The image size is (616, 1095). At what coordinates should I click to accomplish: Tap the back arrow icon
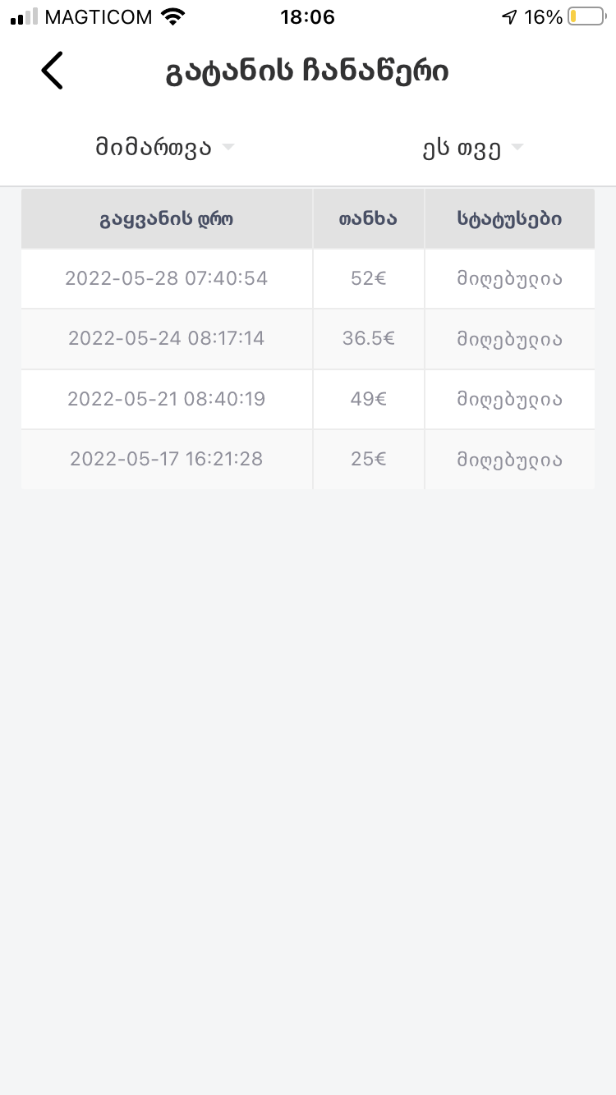pos(53,71)
